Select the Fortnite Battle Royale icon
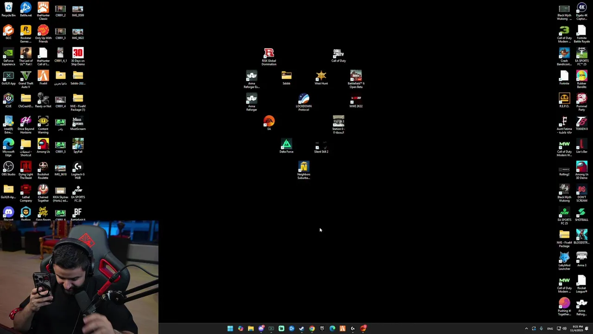This screenshot has height=334, width=593. [582, 34]
